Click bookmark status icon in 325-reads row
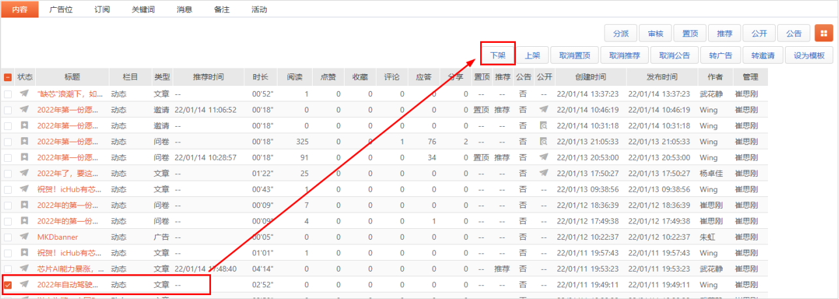Viewport: 839px width, 299px height. click(24, 141)
